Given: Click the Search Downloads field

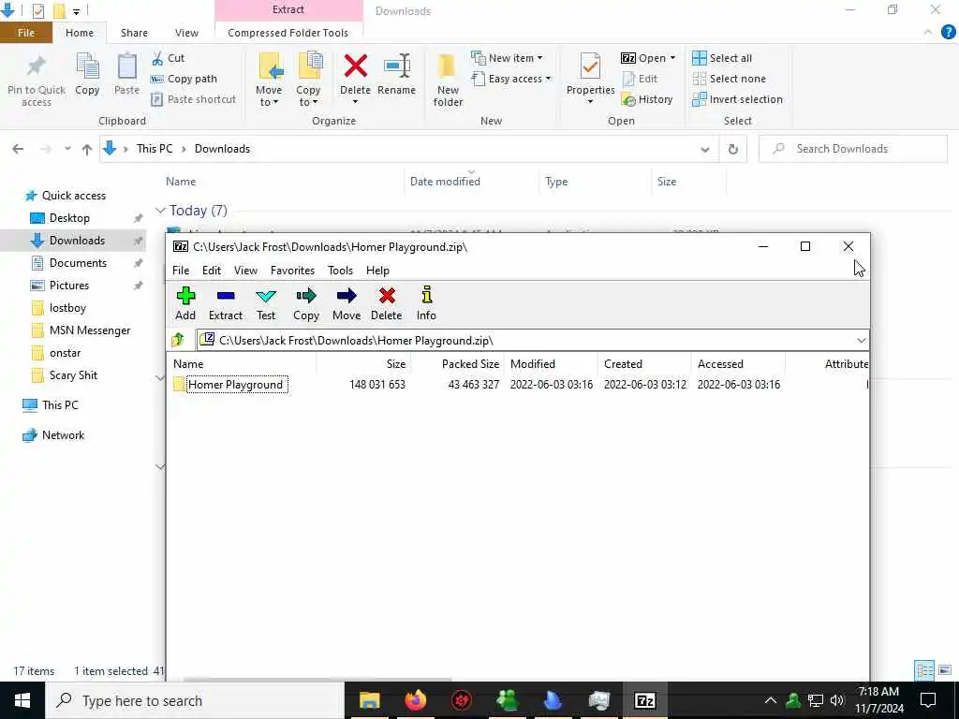Looking at the screenshot, I should [852, 149].
